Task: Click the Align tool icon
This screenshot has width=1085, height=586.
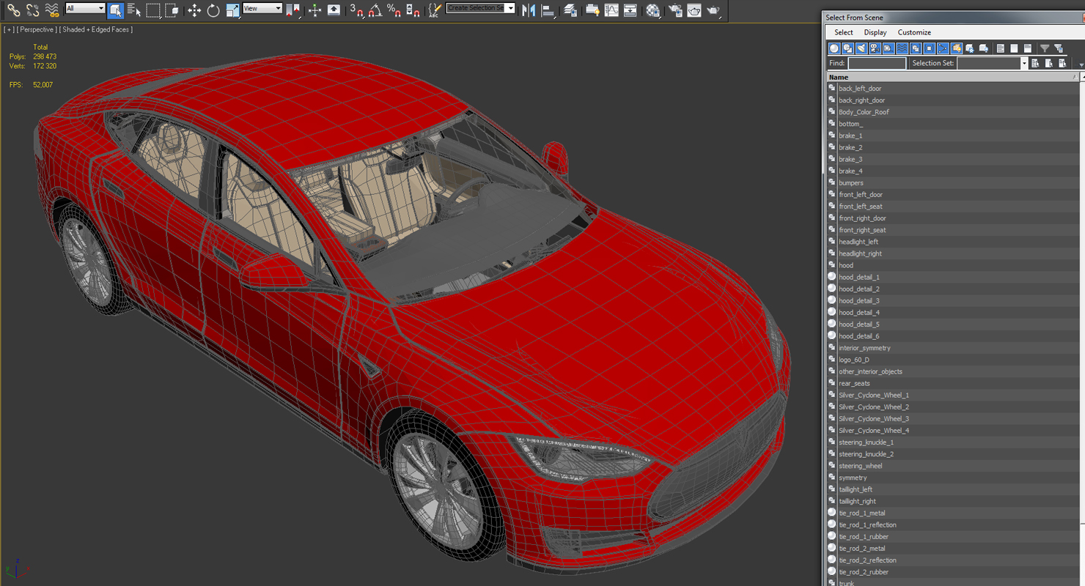Action: coord(548,10)
